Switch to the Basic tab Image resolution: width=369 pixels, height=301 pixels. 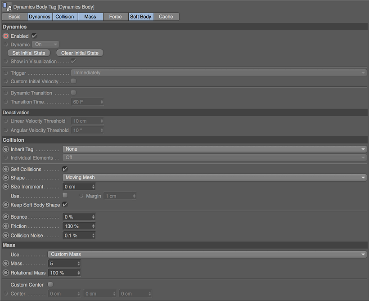pos(14,17)
